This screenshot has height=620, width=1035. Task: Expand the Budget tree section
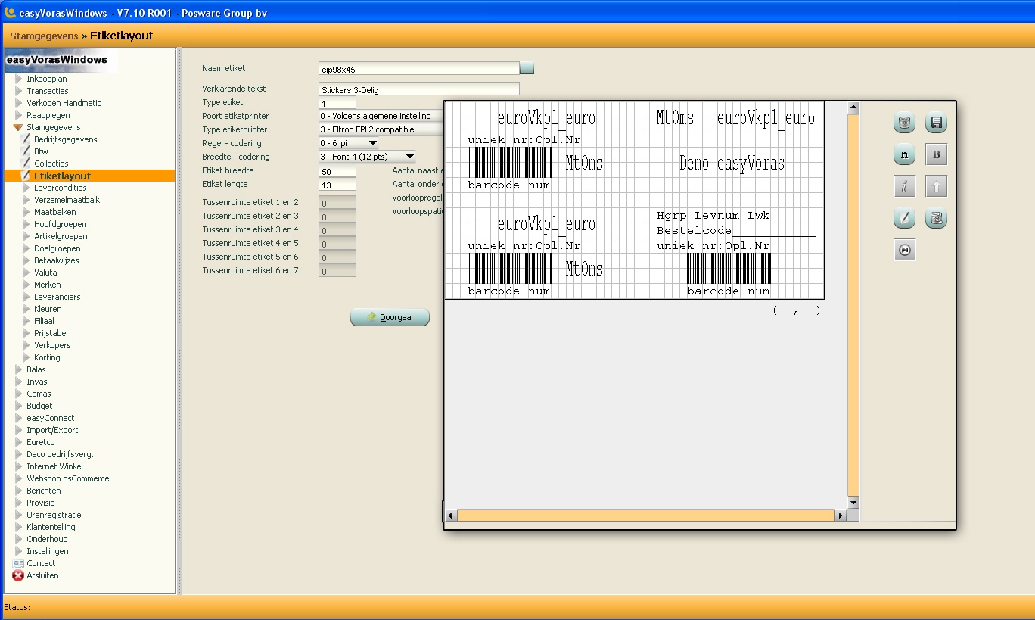click(x=19, y=406)
